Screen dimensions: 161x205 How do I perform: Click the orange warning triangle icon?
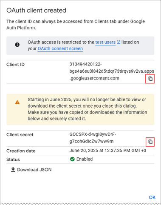17,102
